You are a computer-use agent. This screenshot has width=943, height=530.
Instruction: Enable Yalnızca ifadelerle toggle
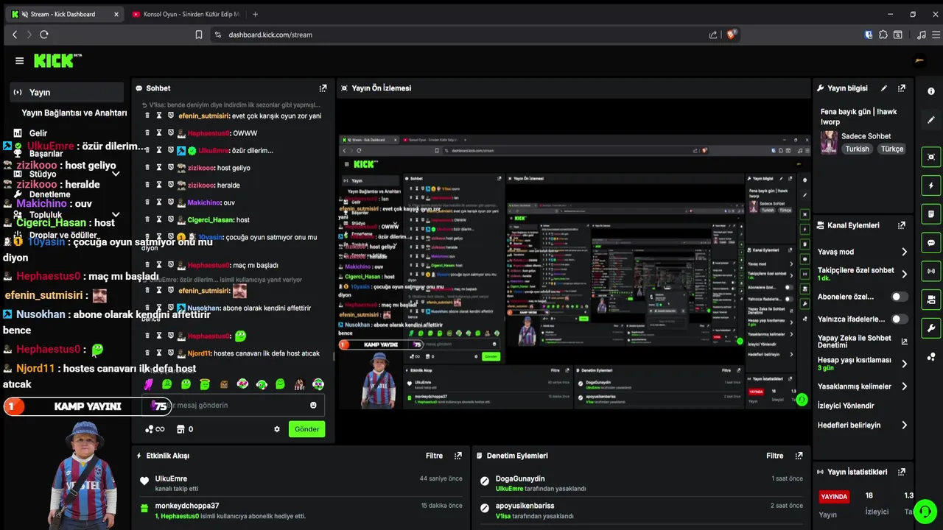(x=900, y=319)
